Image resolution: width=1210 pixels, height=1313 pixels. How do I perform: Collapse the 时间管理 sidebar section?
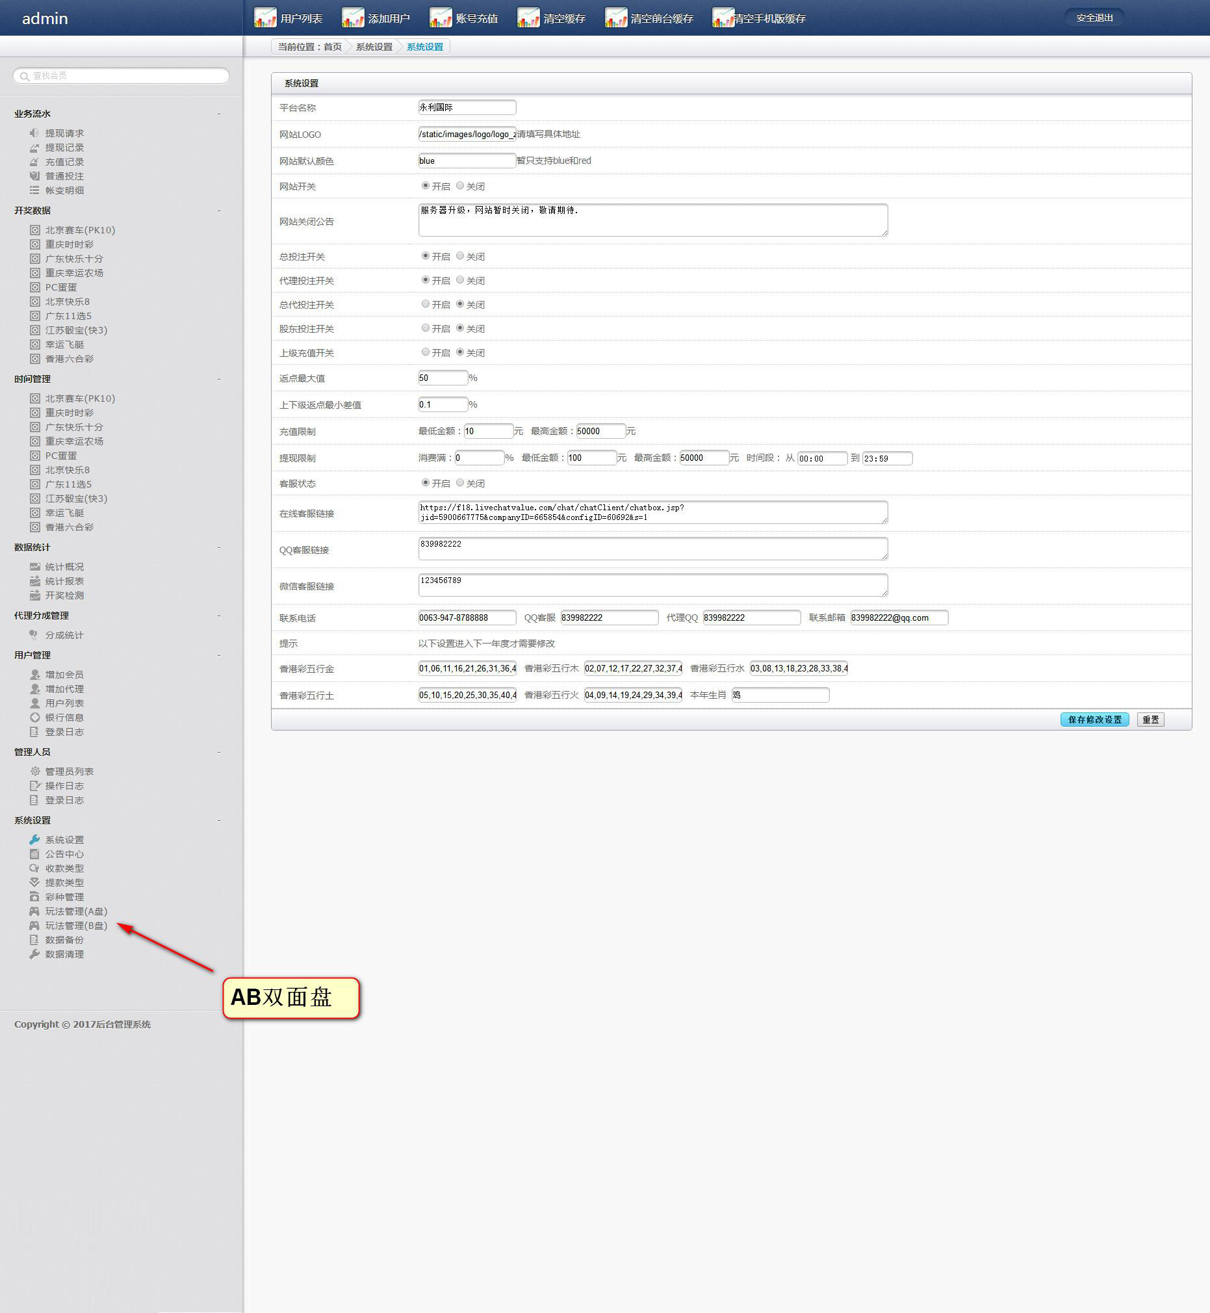coord(219,379)
